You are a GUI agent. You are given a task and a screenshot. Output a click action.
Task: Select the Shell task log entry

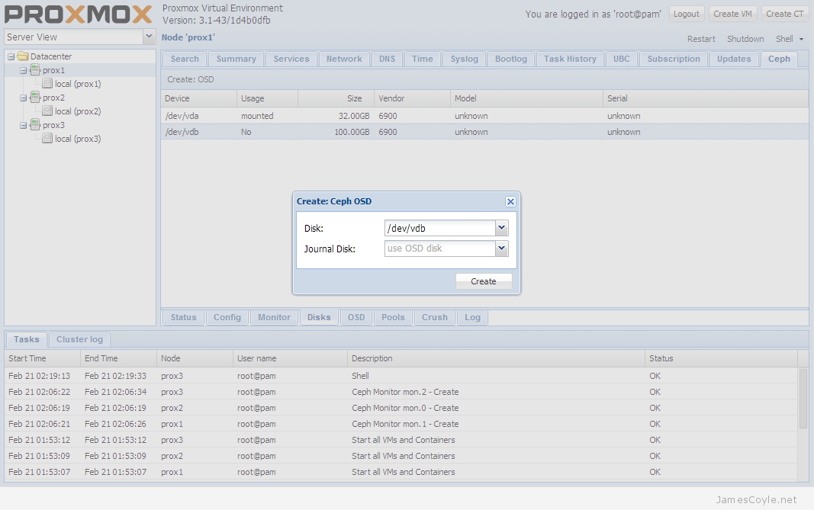[x=401, y=376]
